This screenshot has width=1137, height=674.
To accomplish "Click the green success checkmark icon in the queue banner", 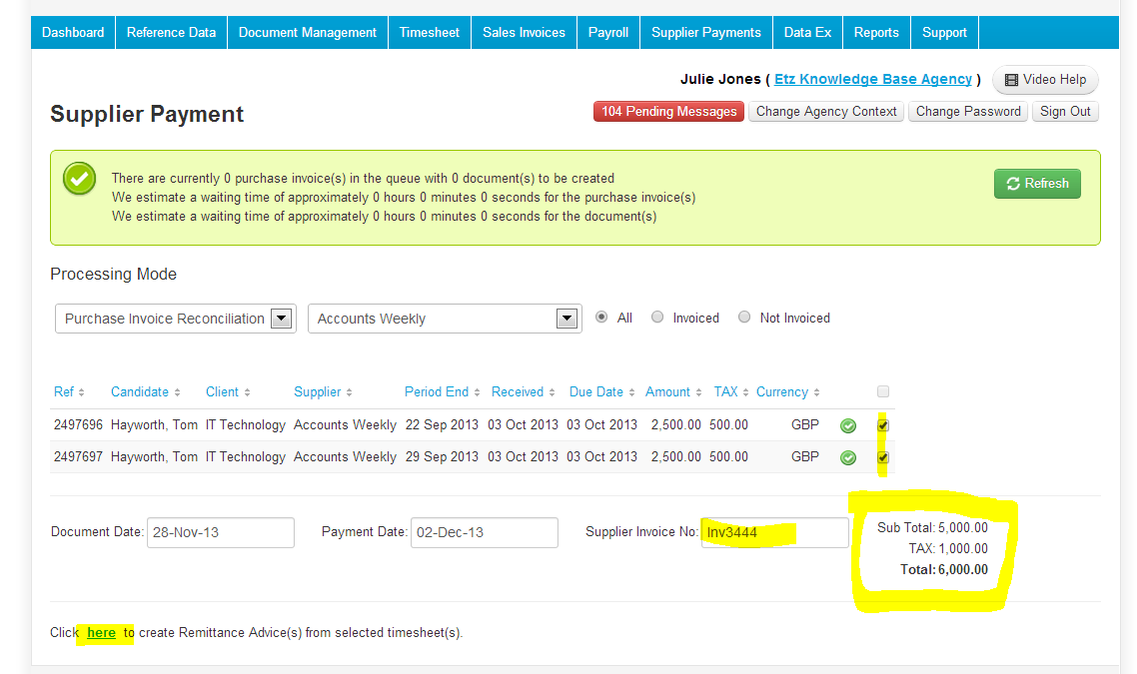I will [79, 179].
